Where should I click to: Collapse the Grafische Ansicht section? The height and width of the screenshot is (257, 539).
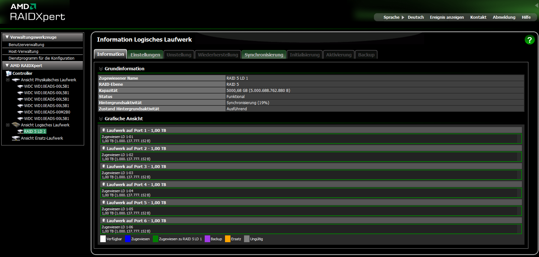tap(101, 119)
